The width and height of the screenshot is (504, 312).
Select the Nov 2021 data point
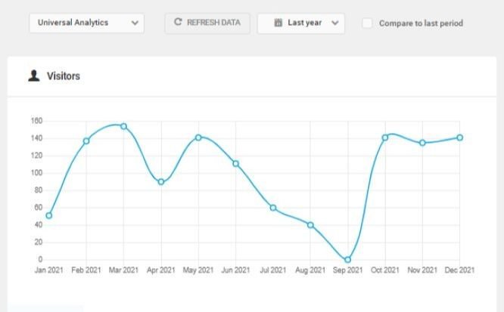pos(422,143)
